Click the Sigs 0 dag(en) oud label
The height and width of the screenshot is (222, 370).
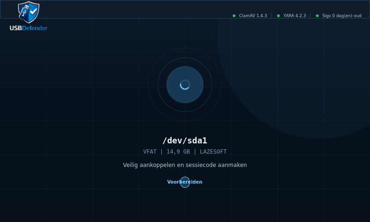pos(342,16)
